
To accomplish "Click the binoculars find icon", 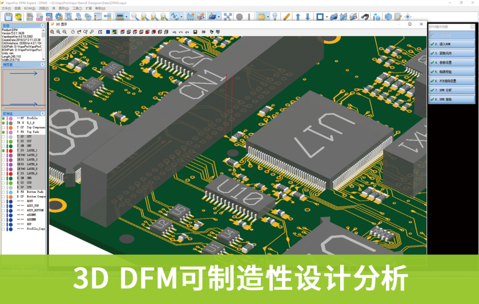I will 365,17.
